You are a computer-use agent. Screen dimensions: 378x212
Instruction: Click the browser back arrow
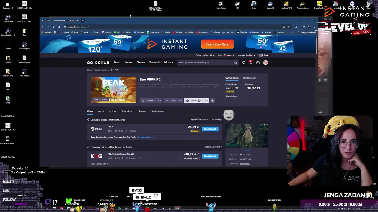43,27
